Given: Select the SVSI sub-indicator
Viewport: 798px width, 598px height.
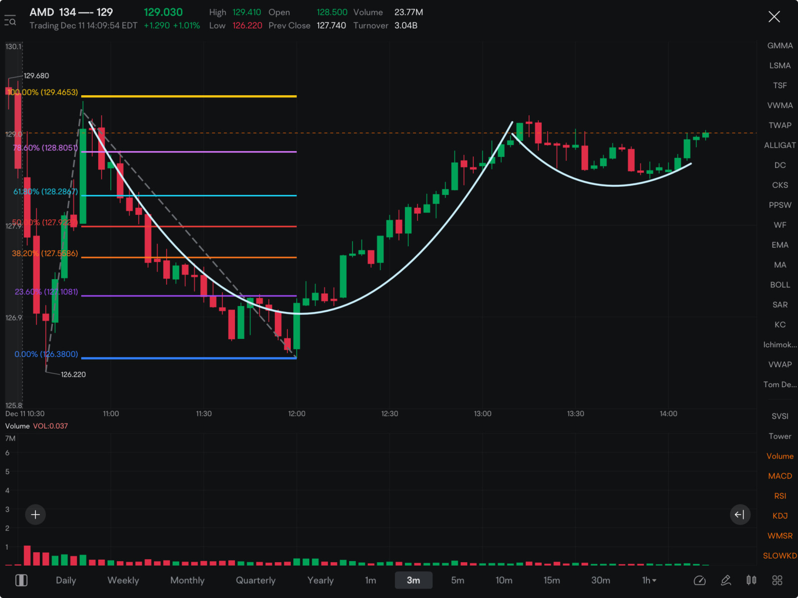Looking at the screenshot, I should 780,416.
